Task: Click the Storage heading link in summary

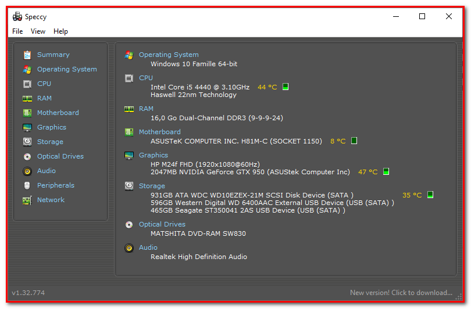Action: tap(152, 186)
